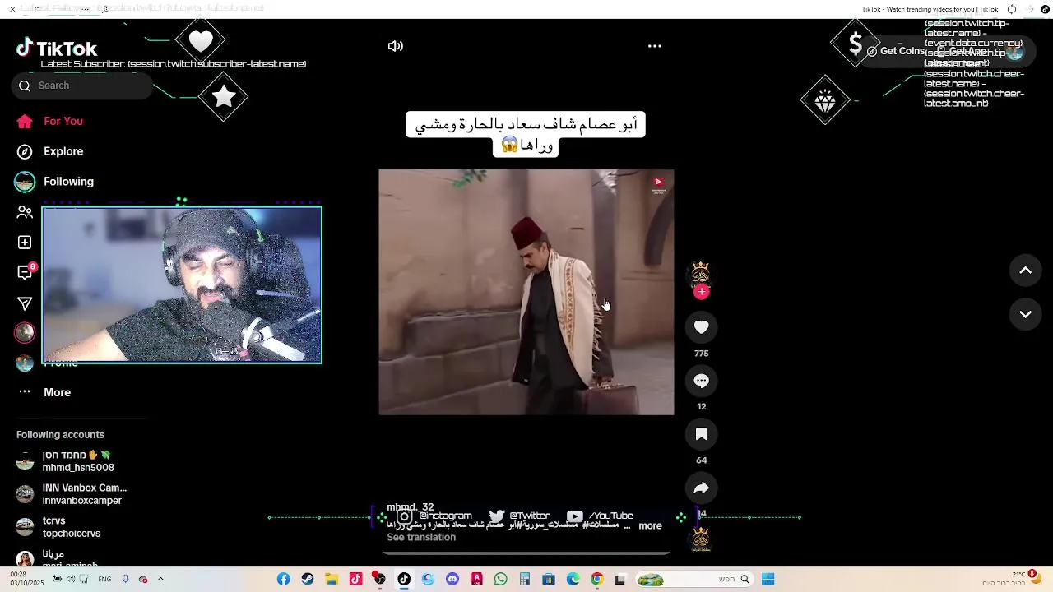
Task: Click the Upload plus-square icon
Action: [25, 243]
